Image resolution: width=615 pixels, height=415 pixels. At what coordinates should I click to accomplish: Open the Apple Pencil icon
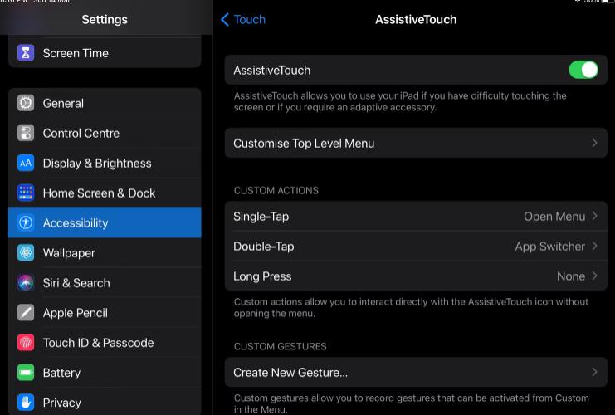click(x=26, y=313)
